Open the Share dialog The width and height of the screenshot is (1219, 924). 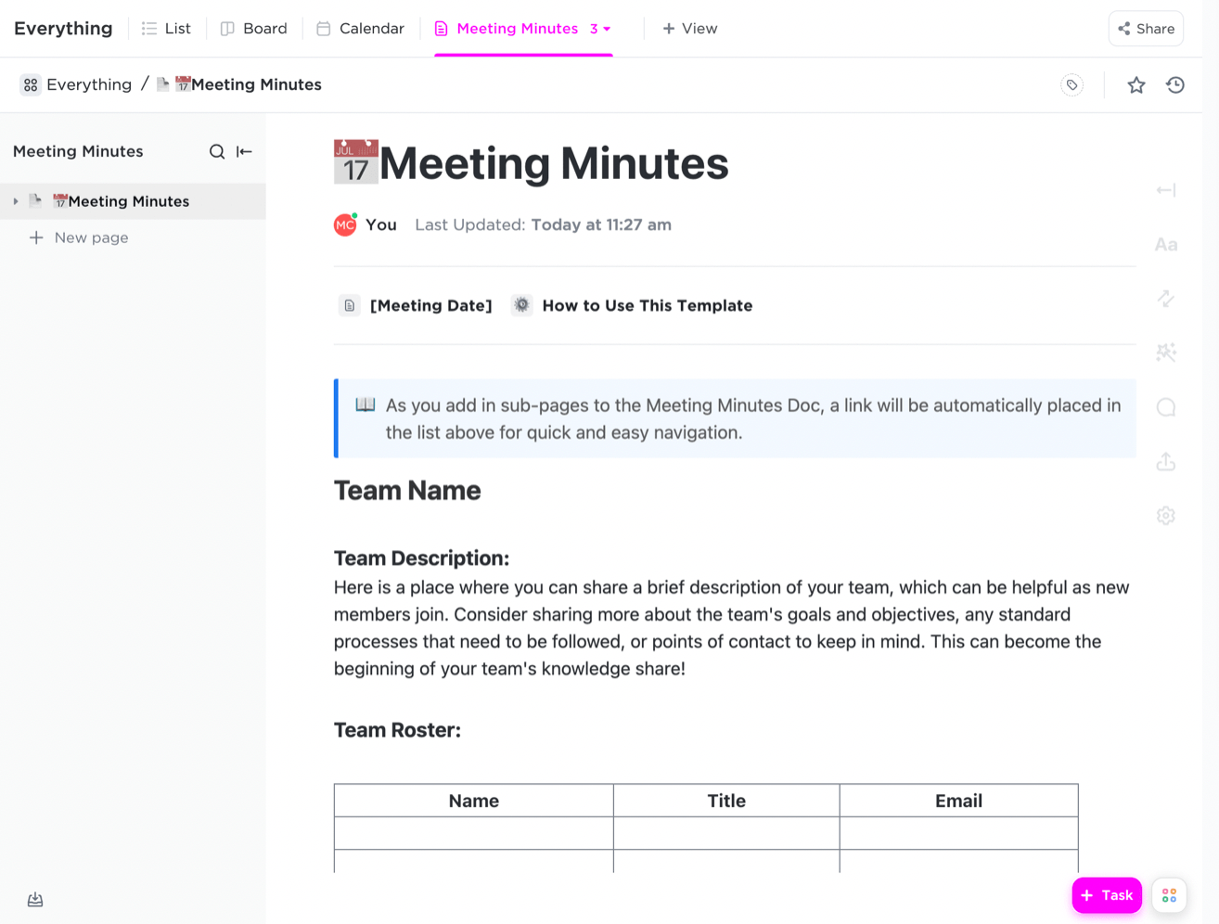1146,29
